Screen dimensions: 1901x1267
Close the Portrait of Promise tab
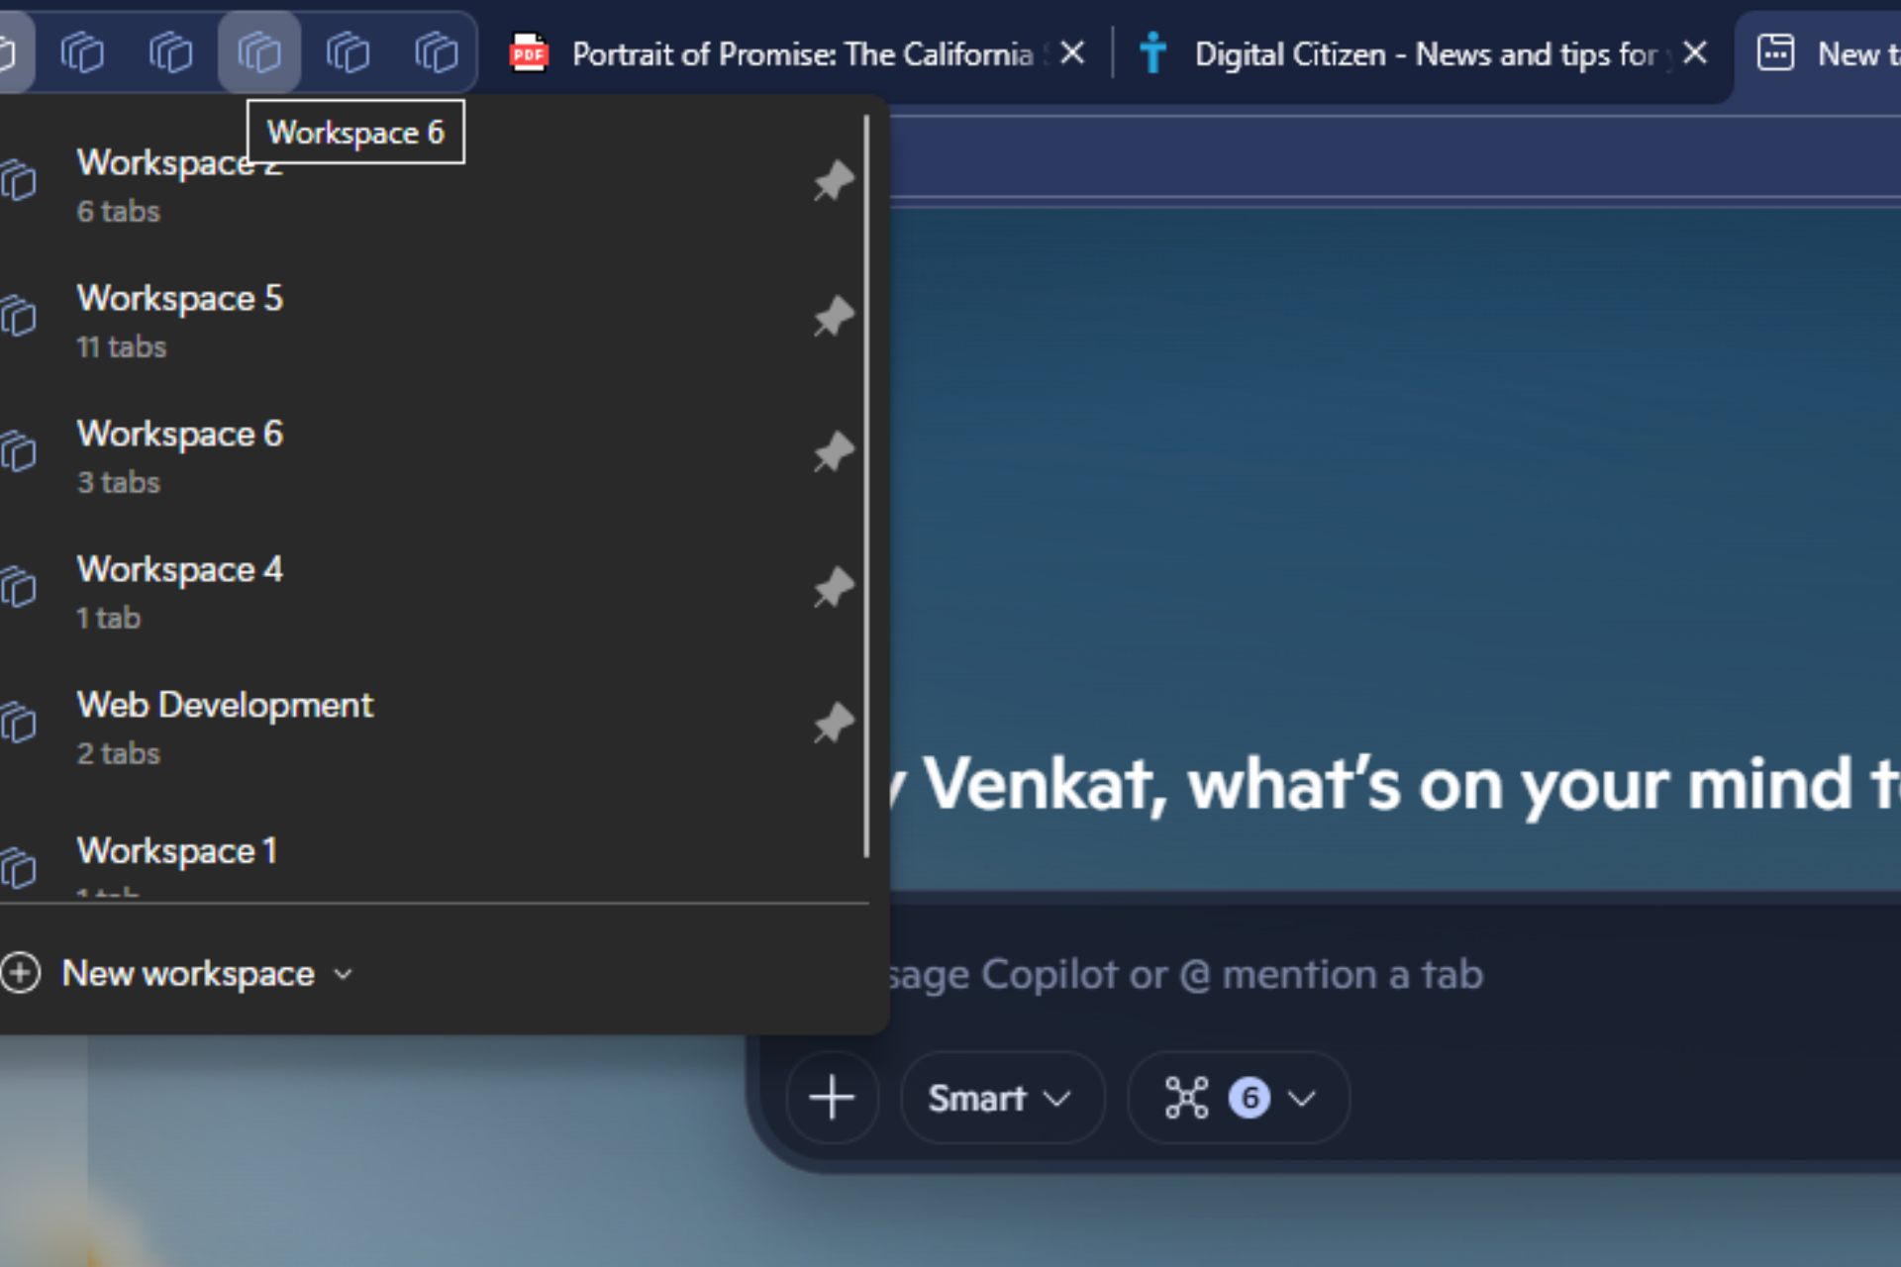[x=1071, y=52]
